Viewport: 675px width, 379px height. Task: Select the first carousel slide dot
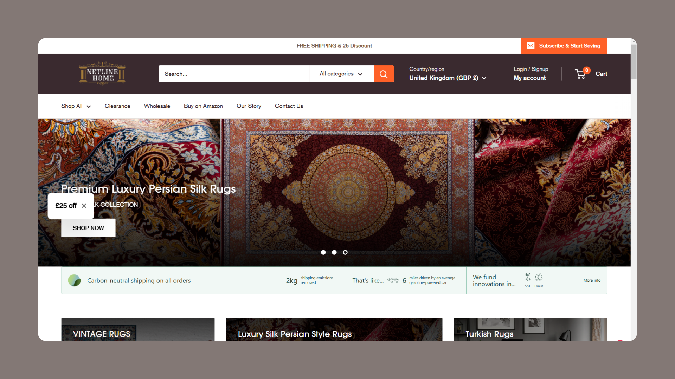[x=323, y=252]
